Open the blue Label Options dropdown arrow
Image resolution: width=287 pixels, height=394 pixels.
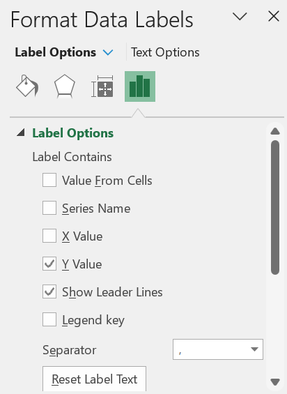click(108, 52)
